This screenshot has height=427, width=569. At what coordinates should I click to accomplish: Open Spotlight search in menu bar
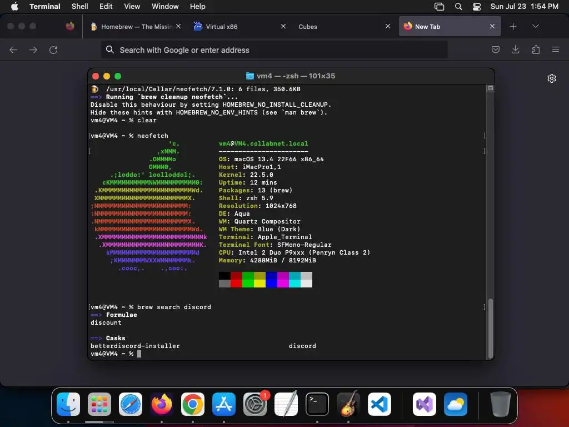click(x=458, y=7)
